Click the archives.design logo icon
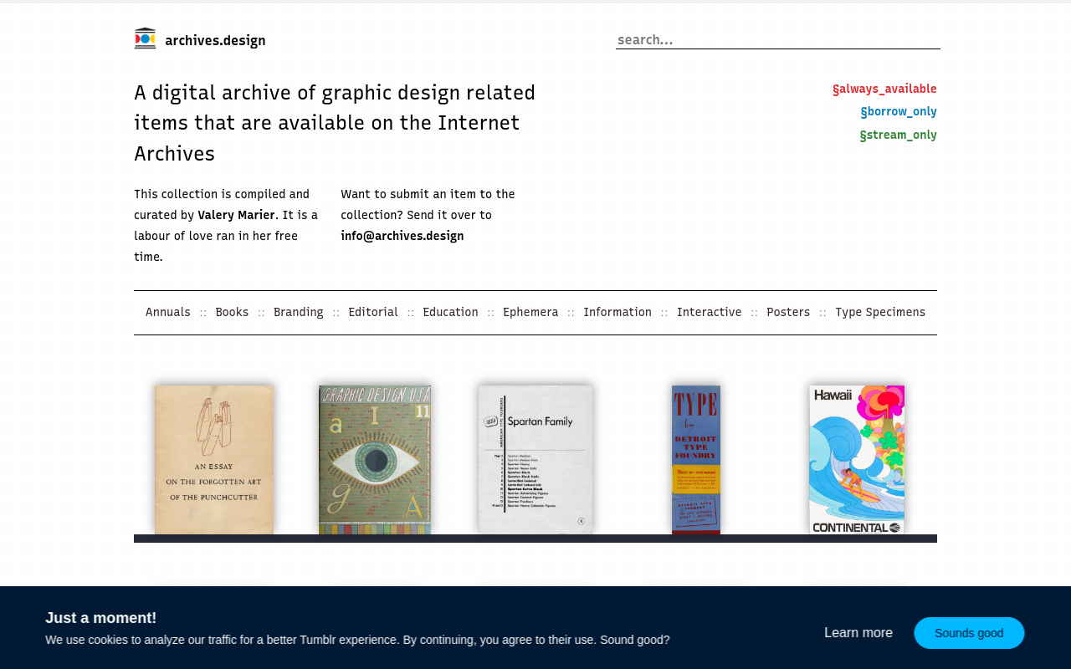The height and width of the screenshot is (669, 1071). tap(145, 38)
